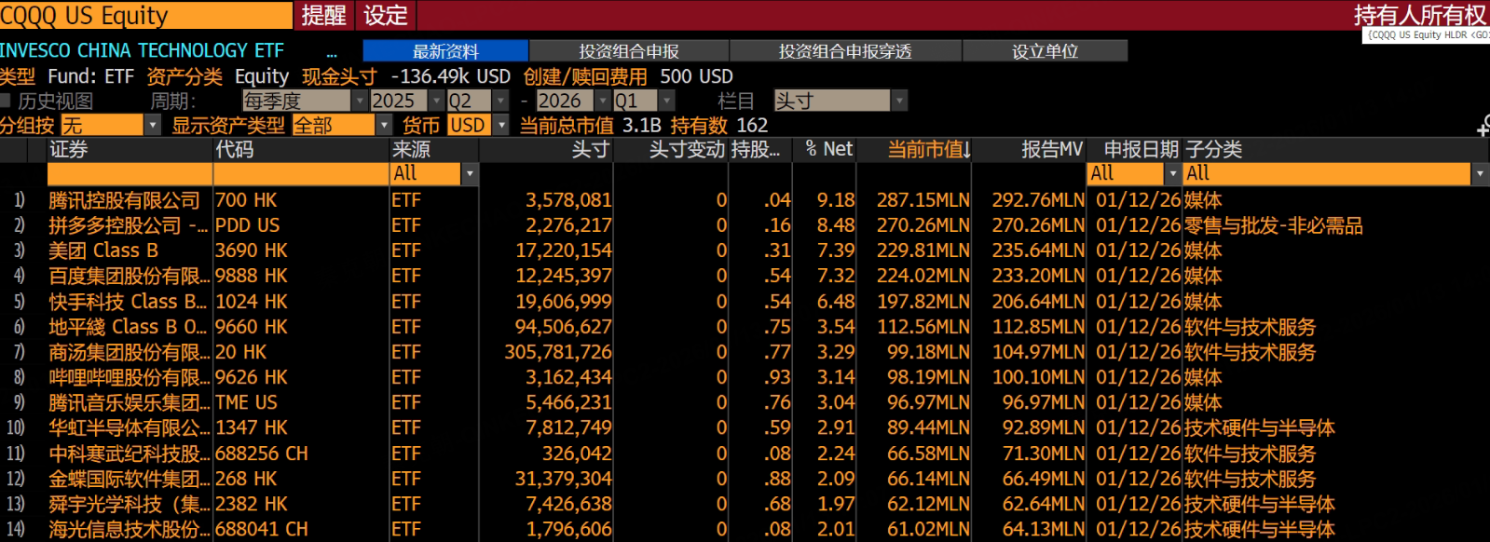Select the 腾讯控股有限公司 row
Viewport: 1490px width, 542px height.
pos(745,200)
